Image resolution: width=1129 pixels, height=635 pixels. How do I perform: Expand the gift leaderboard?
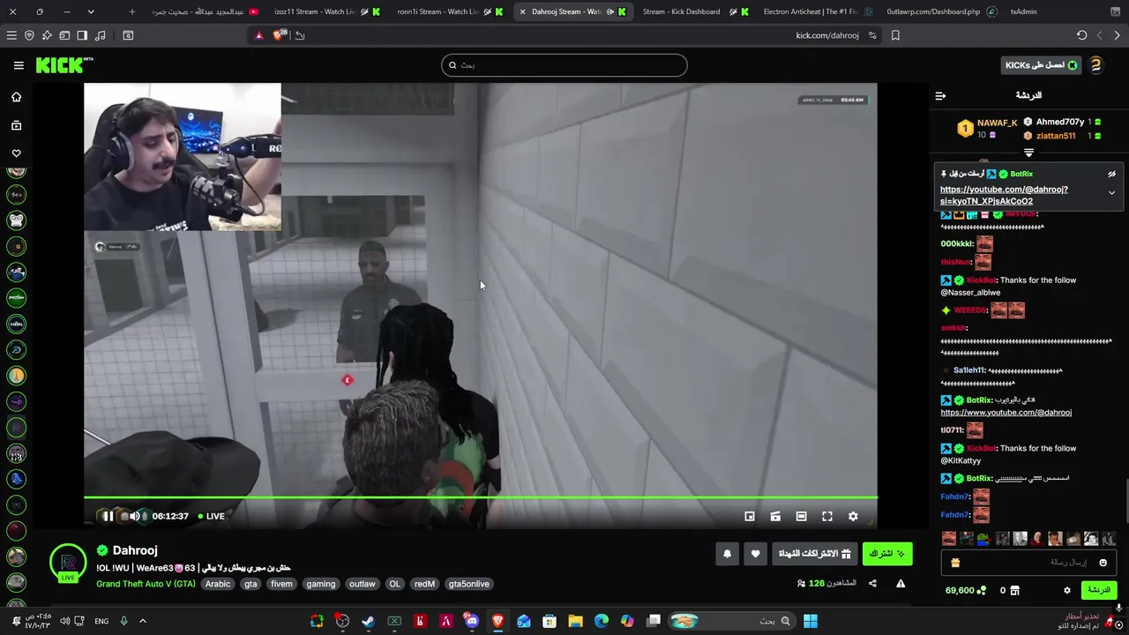pyautogui.click(x=1028, y=153)
